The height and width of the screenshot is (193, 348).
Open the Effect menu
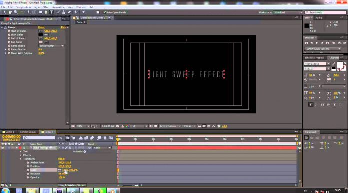tap(46, 7)
